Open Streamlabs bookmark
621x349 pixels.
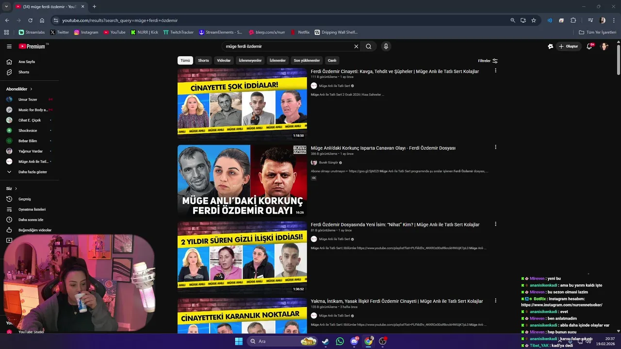(32, 32)
